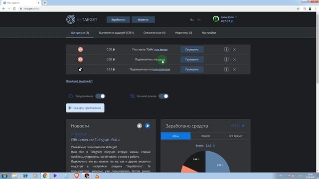Launch Internet Explorer from the taskbar
The image size is (319, 179).
click(x=25, y=176)
